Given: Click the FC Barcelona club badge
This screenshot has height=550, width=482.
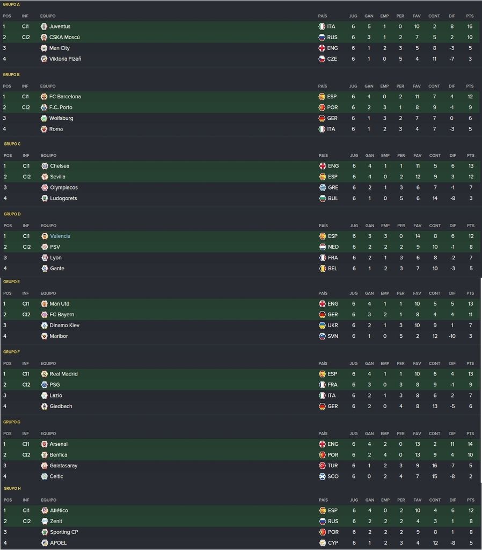Looking at the screenshot, I should 44,97.
